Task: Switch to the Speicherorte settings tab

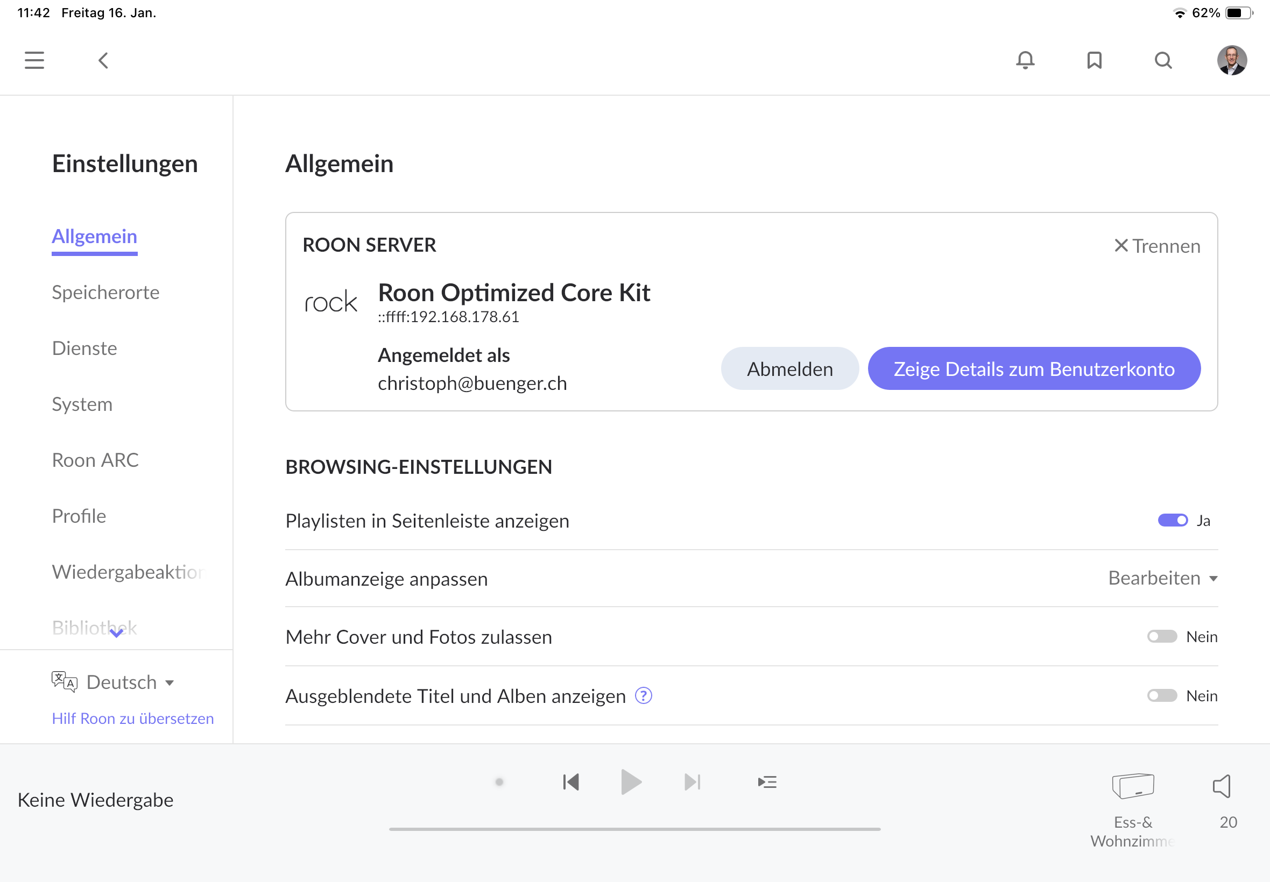Action: [x=105, y=293]
